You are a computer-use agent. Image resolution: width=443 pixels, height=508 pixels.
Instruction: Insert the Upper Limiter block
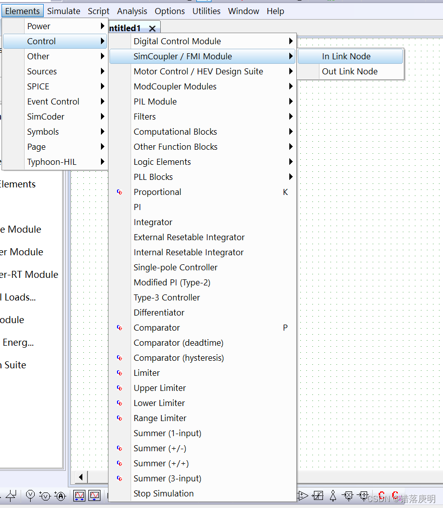pyautogui.click(x=202, y=388)
